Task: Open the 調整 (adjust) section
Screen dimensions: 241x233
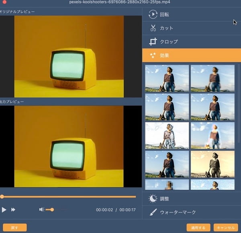Action: click(192, 199)
